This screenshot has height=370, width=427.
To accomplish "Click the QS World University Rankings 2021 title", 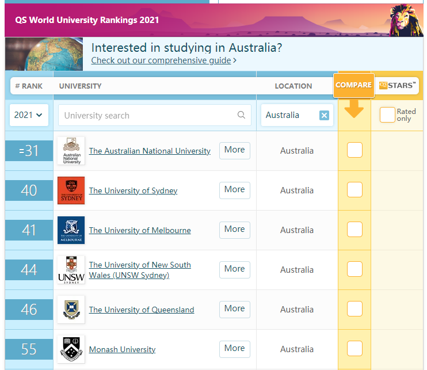I will 87,20.
